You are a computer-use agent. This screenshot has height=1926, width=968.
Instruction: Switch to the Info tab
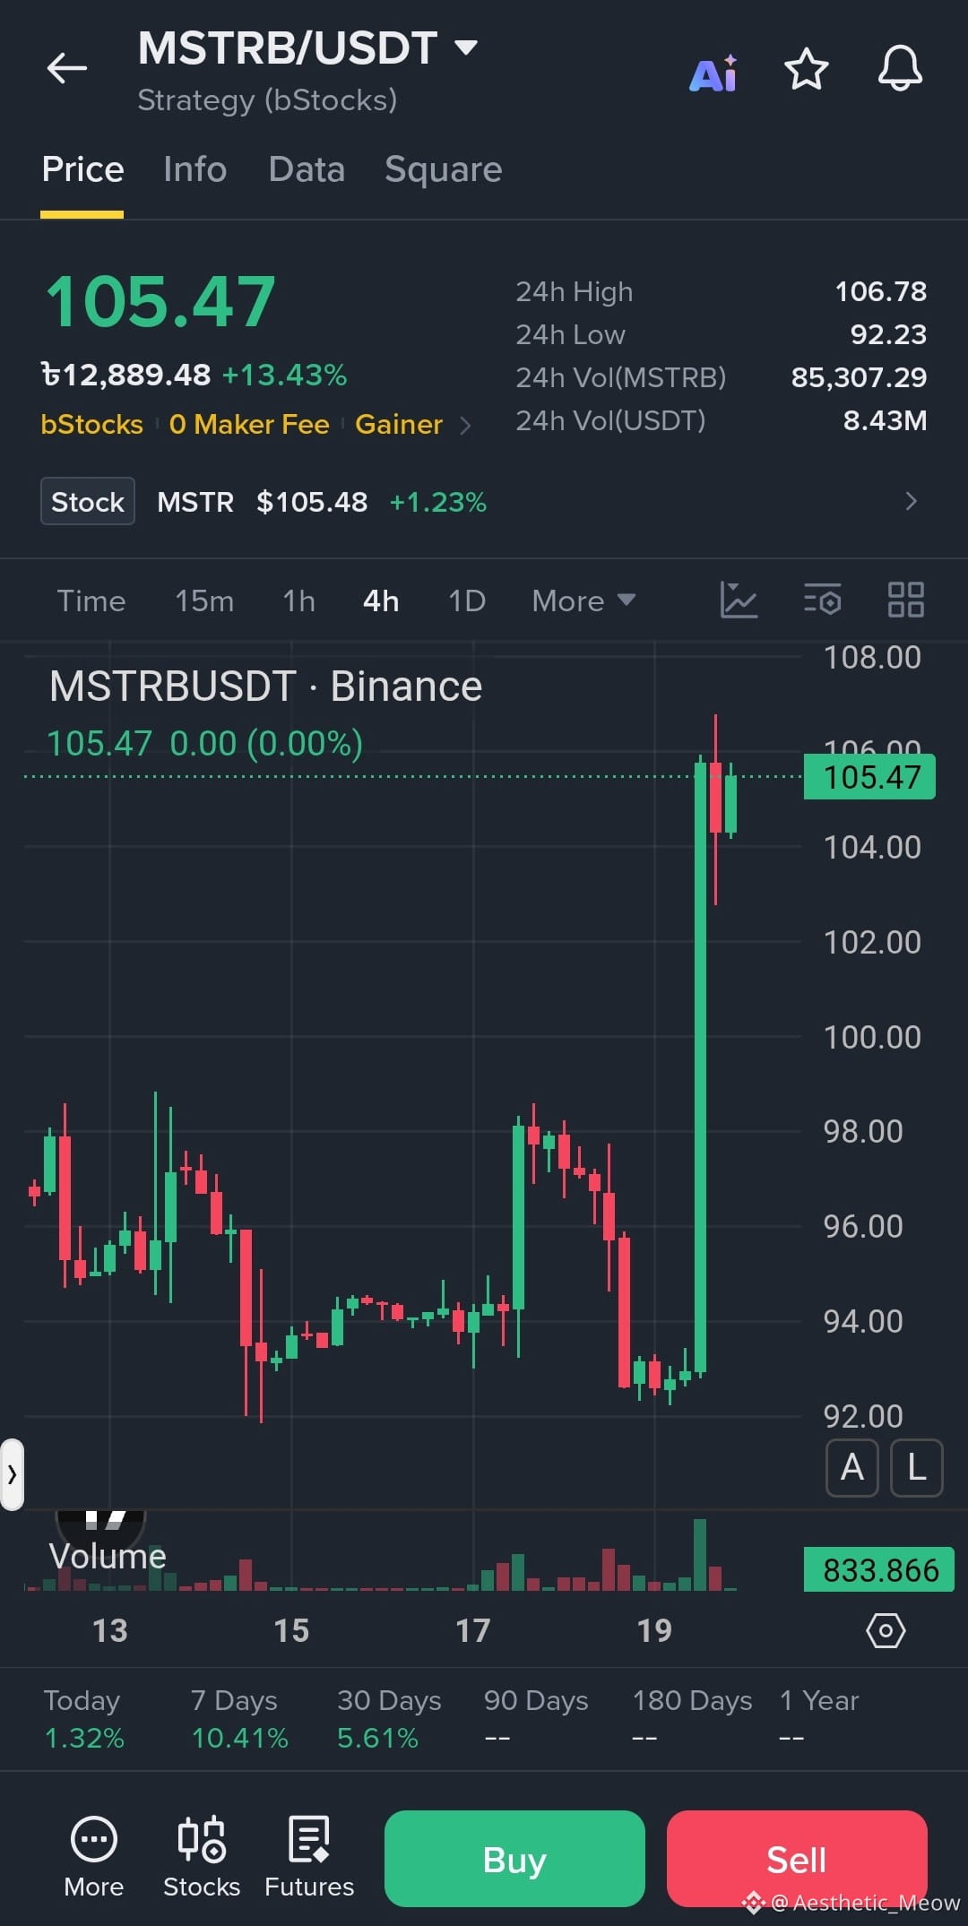(194, 169)
